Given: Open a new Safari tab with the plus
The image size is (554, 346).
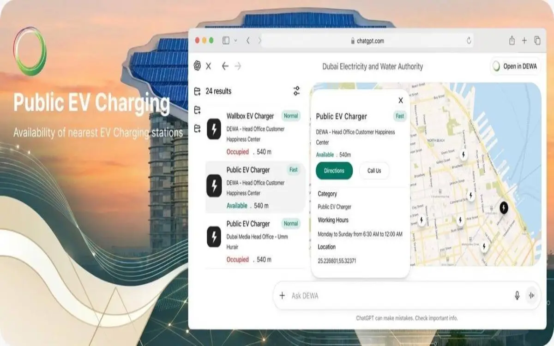Looking at the screenshot, I should pyautogui.click(x=524, y=40).
